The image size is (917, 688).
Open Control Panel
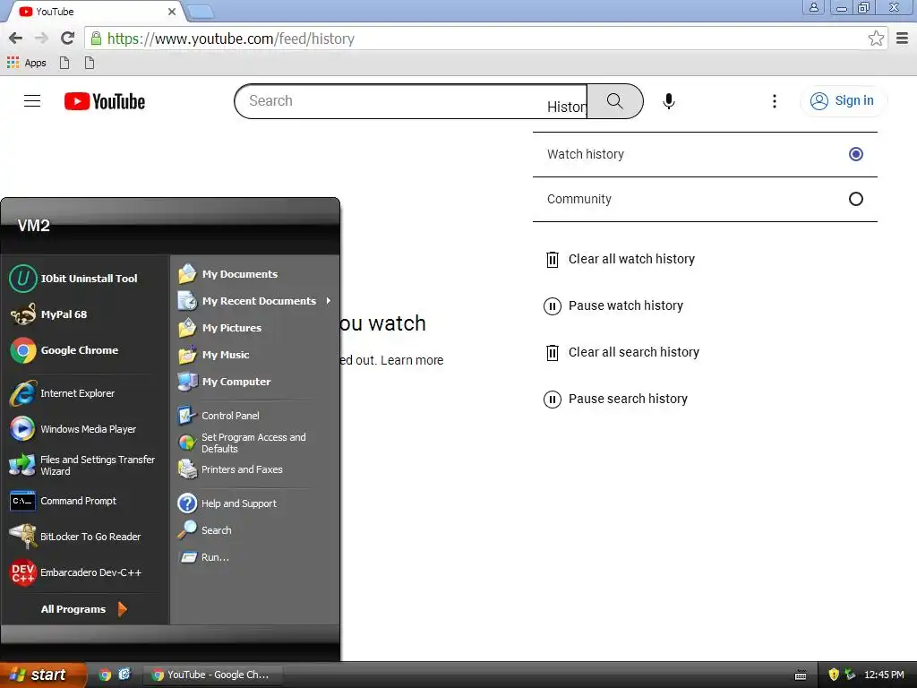click(x=219, y=416)
